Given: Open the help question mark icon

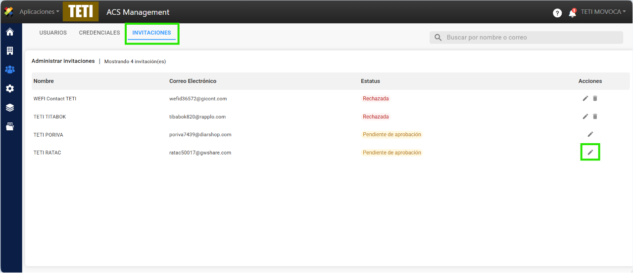Looking at the screenshot, I should [557, 13].
